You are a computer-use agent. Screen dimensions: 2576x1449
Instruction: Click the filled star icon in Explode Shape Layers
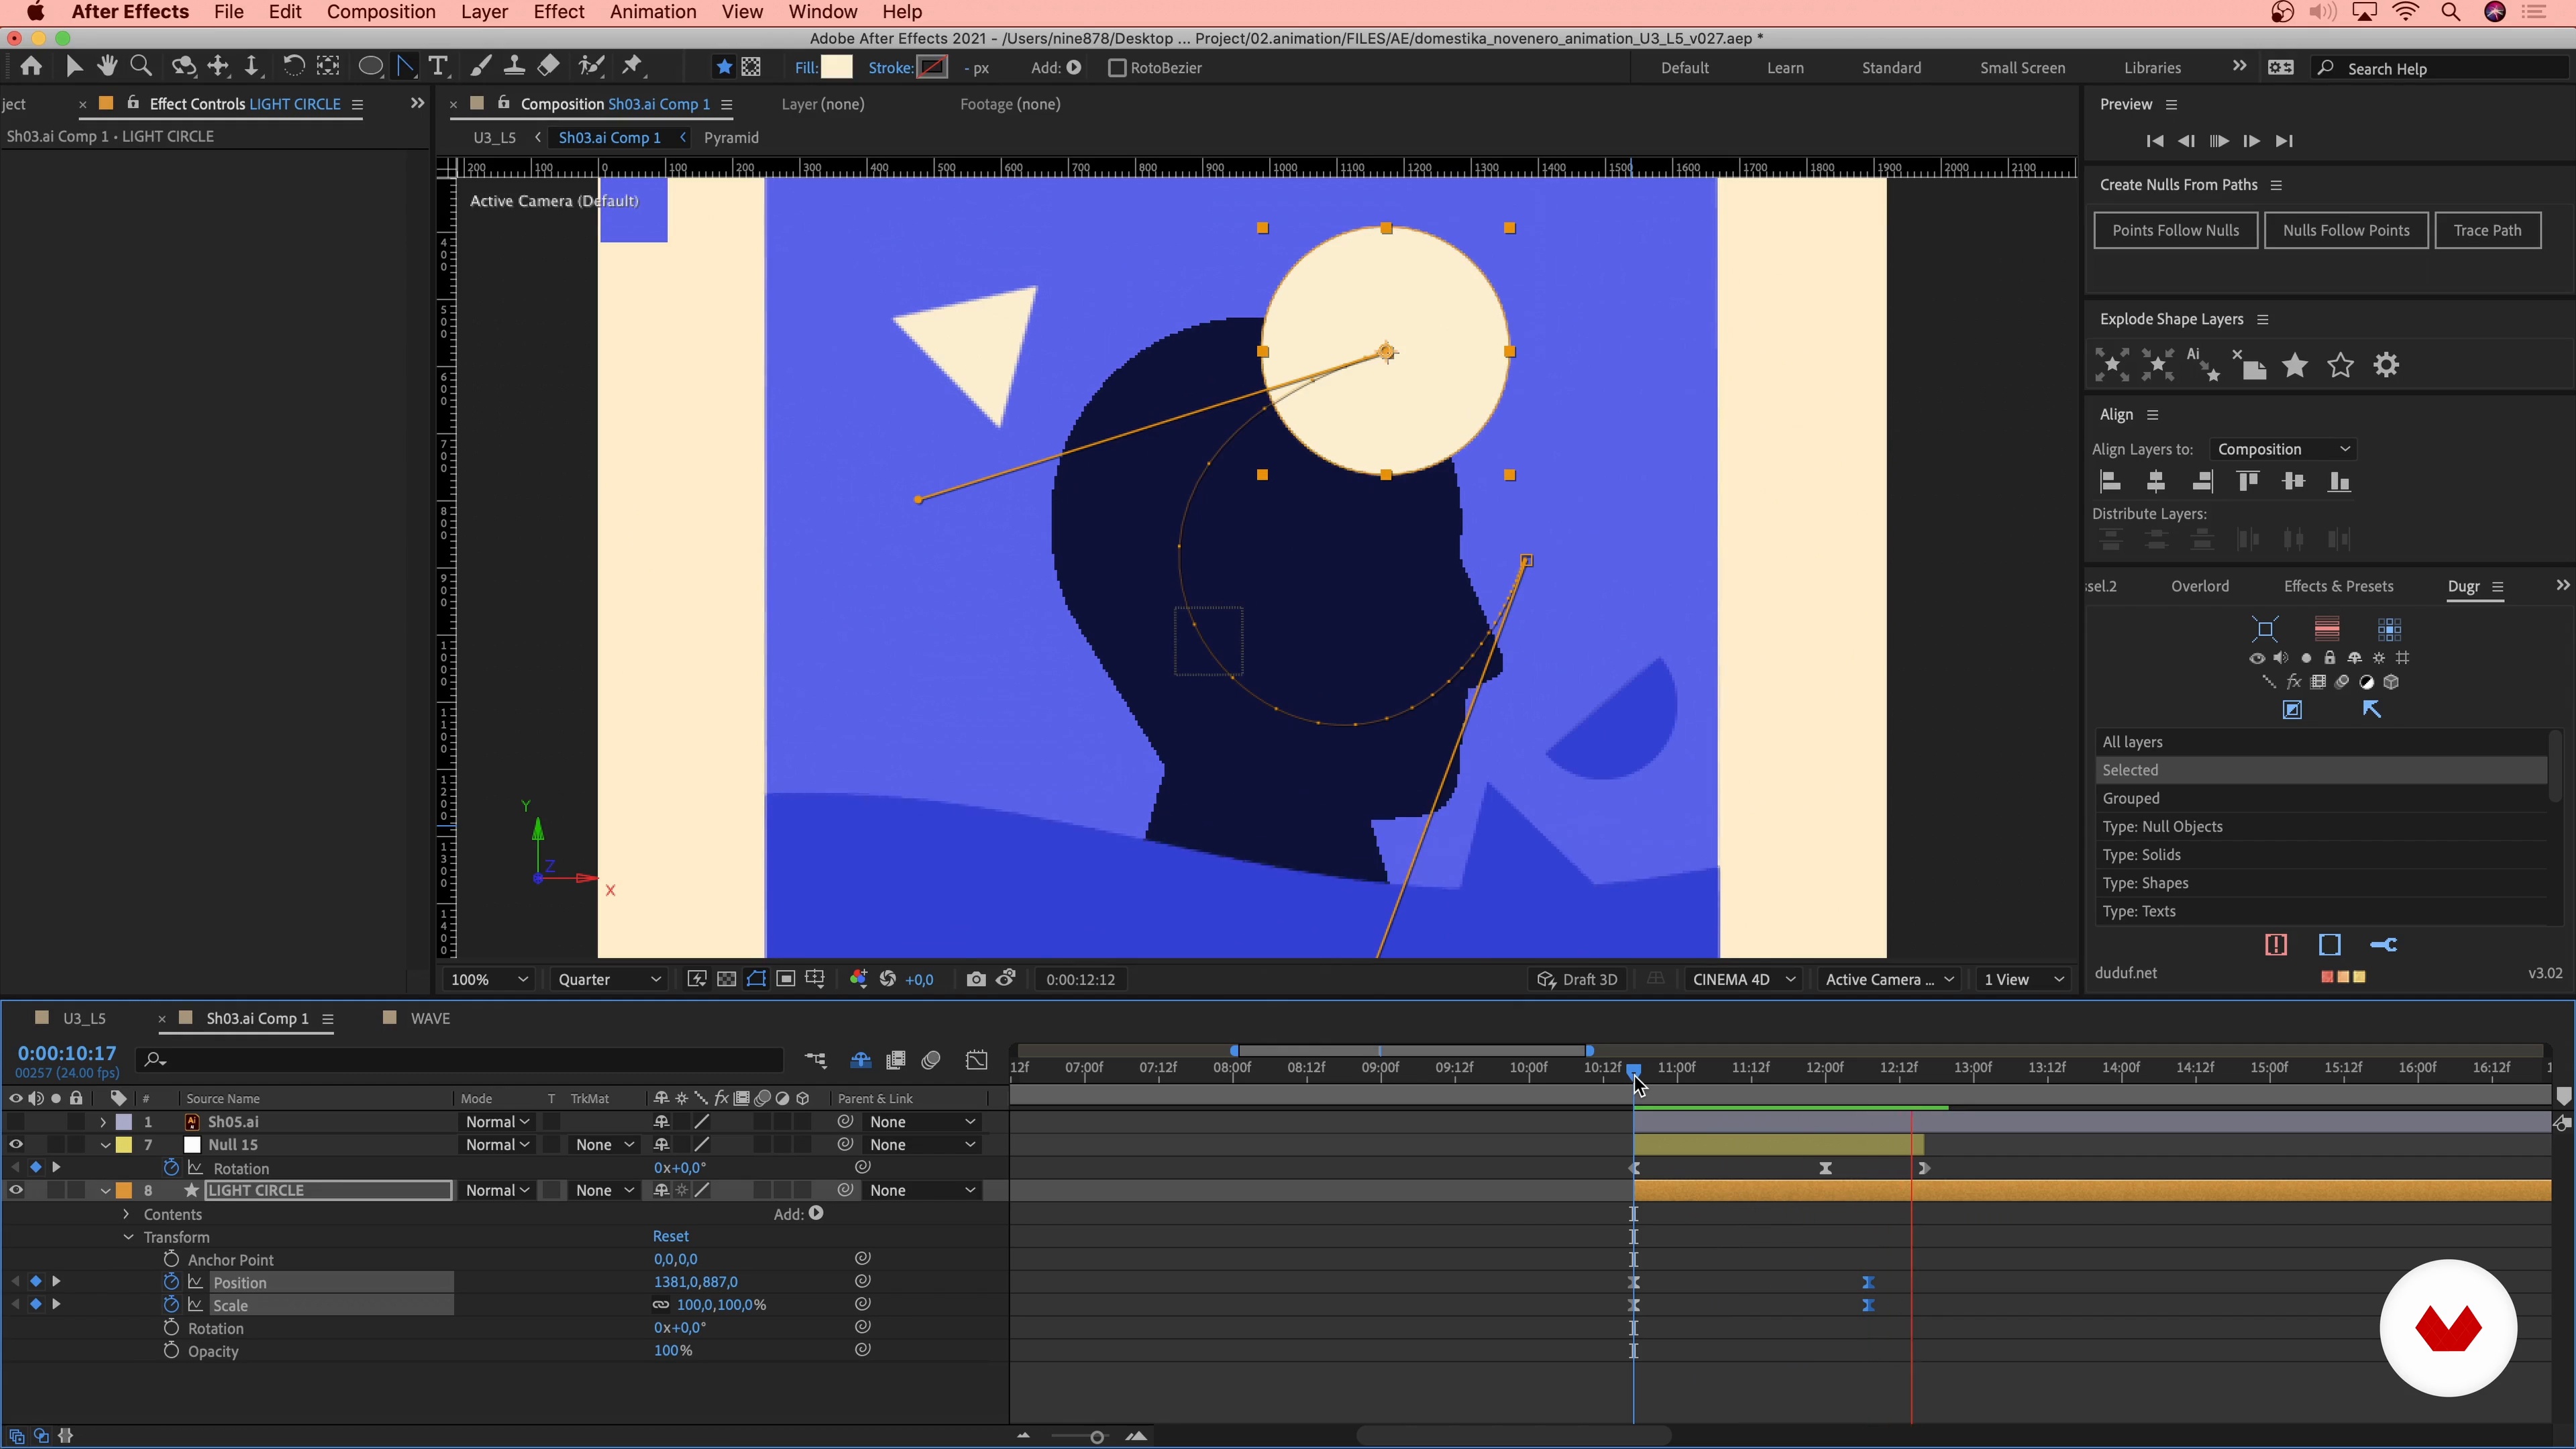pyautogui.click(x=2295, y=365)
